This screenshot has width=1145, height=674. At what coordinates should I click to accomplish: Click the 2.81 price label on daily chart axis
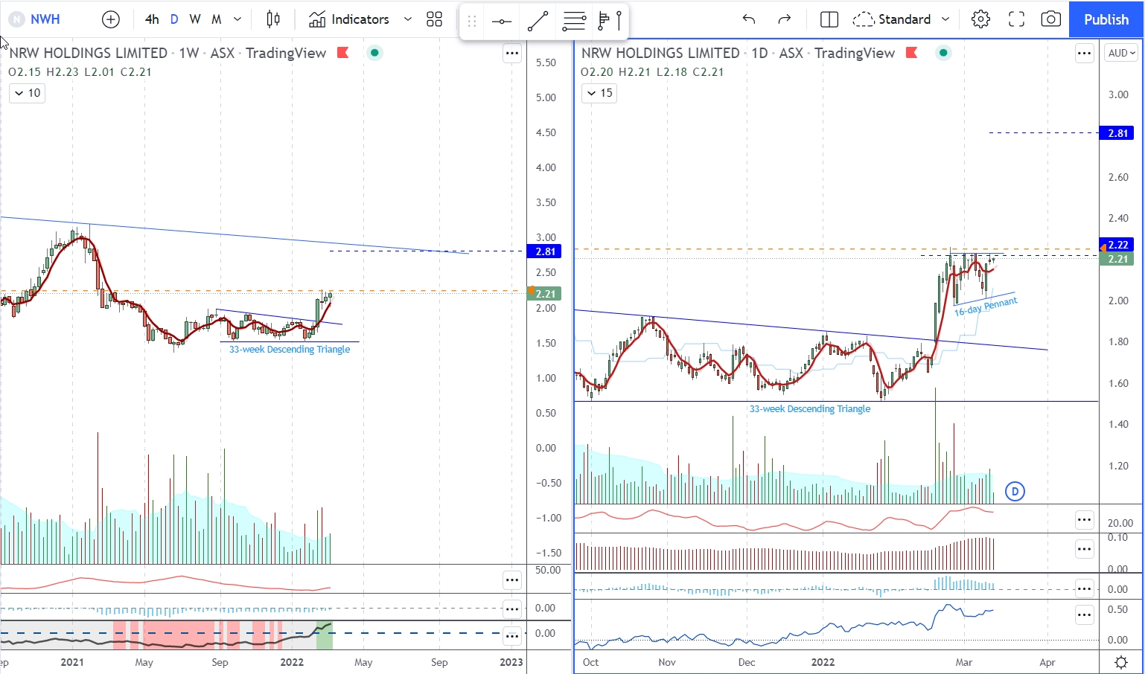pyautogui.click(x=1117, y=133)
